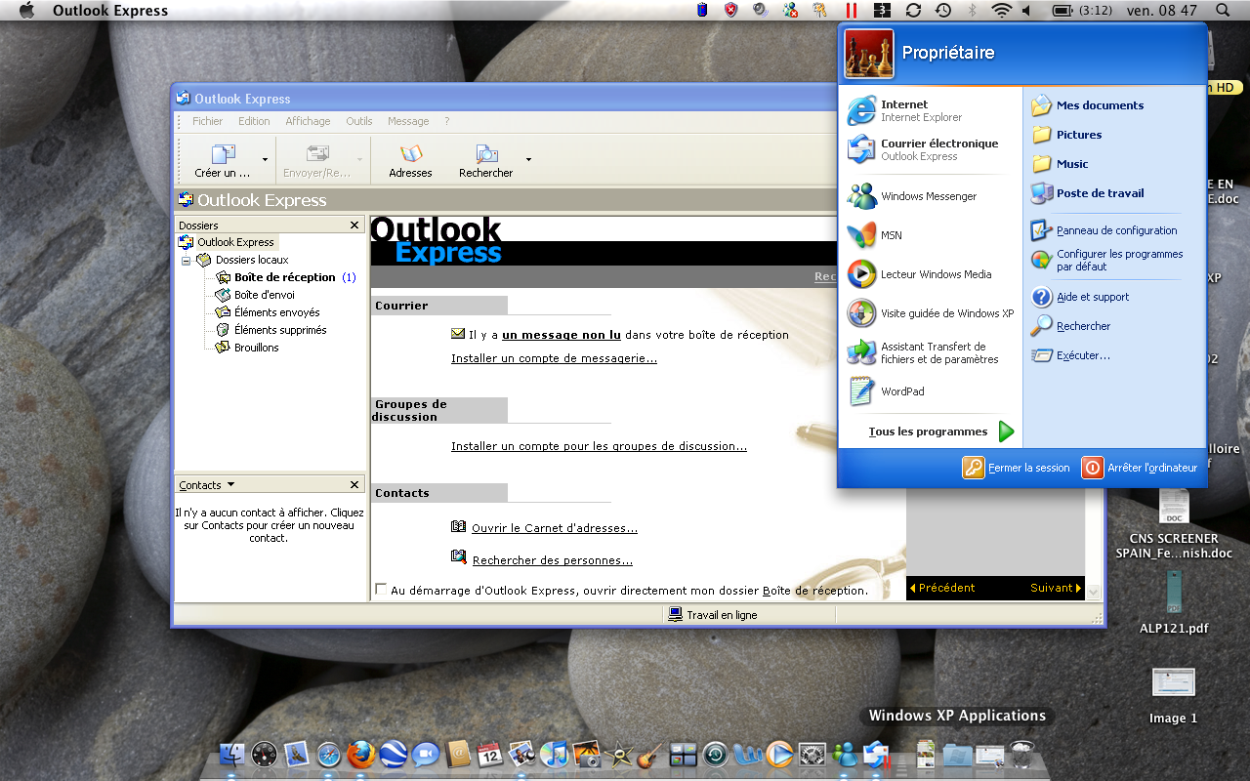This screenshot has width=1250, height=781.
Task: Click the un message non lu link
Action: [562, 335]
